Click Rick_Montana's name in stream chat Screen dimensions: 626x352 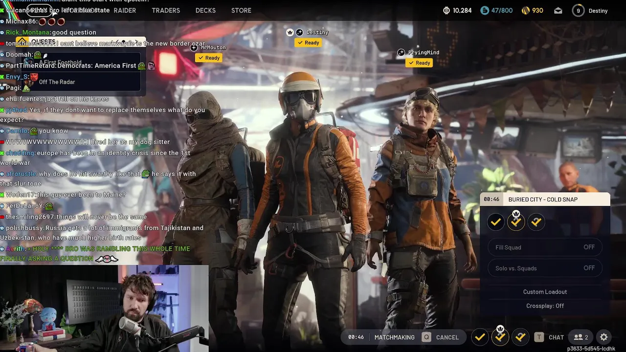click(28, 32)
